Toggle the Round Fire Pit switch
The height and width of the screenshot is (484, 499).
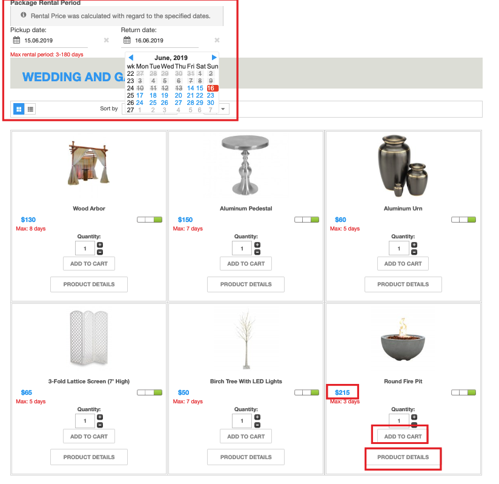463,392
